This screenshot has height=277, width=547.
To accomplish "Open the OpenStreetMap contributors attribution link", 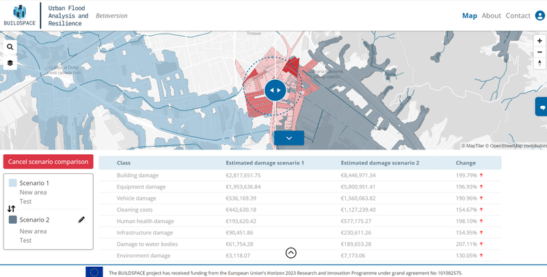I will pos(516,146).
